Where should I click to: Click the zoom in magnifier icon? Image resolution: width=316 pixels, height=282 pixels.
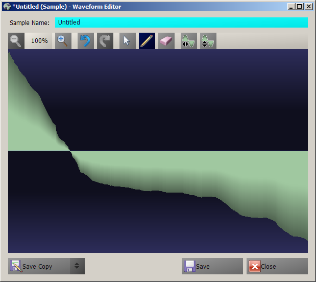(x=63, y=41)
